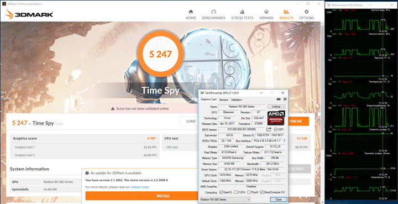The image size is (398, 204).
Task: Open Stress Tests bar chart icon
Action: pyautogui.click(x=242, y=12)
